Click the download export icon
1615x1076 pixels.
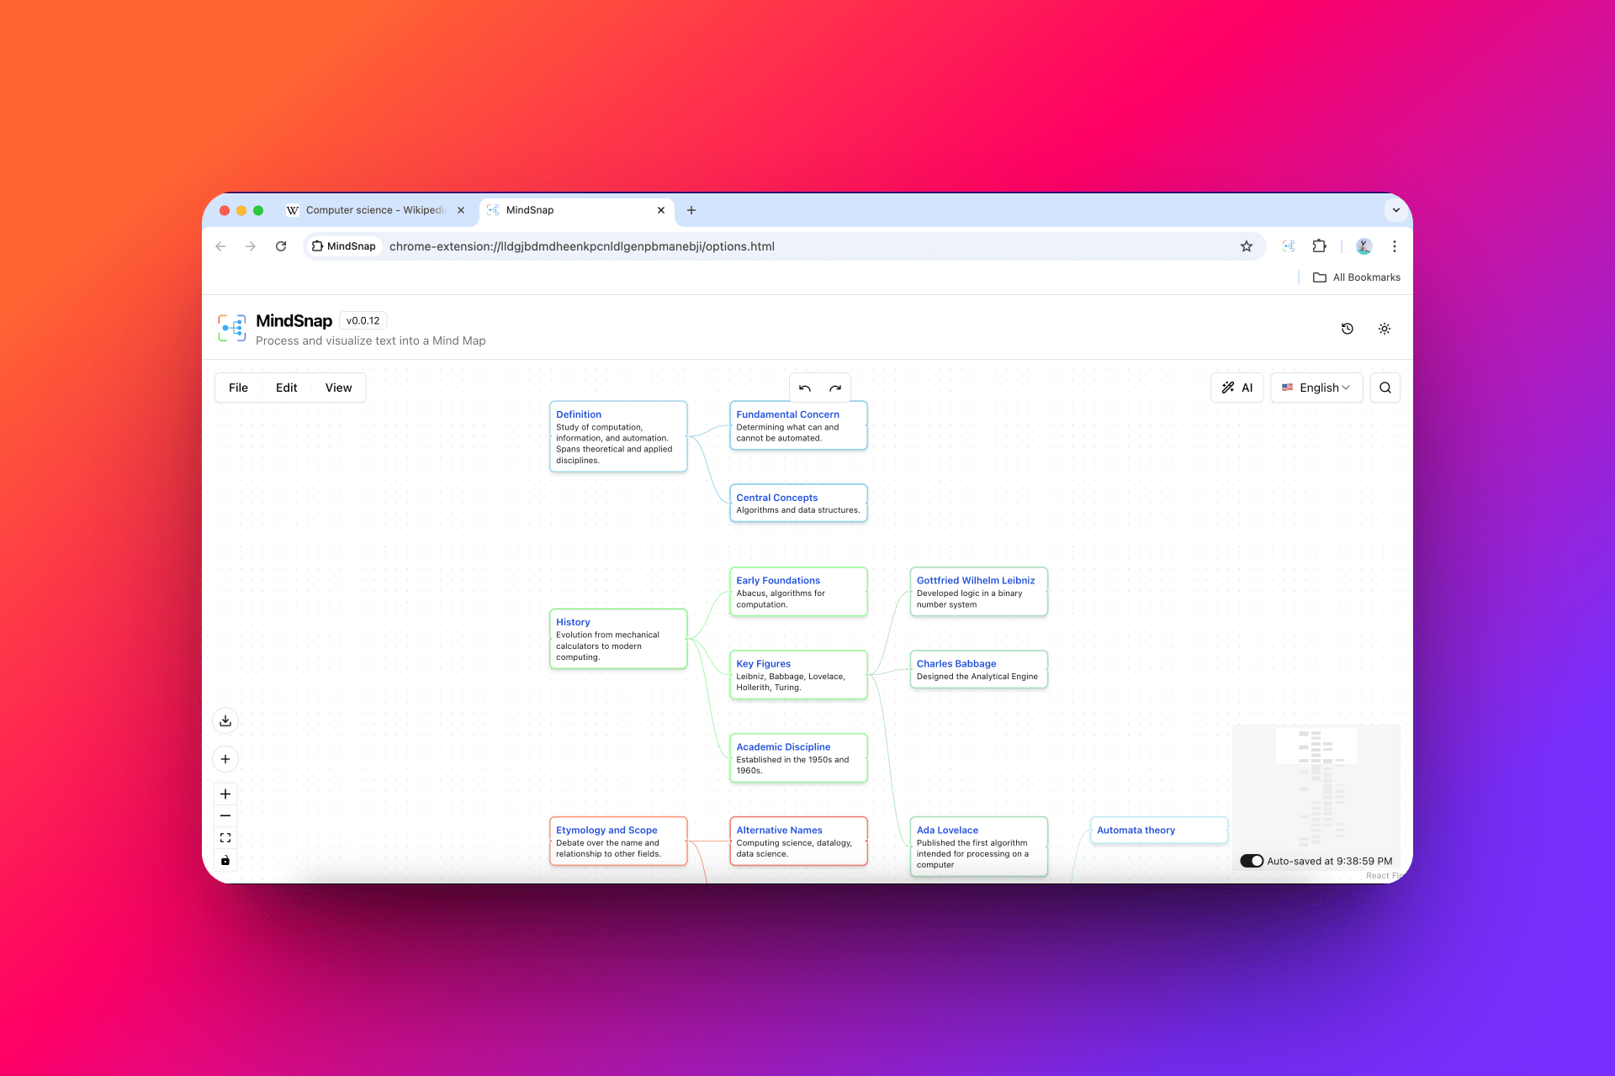pos(225,720)
